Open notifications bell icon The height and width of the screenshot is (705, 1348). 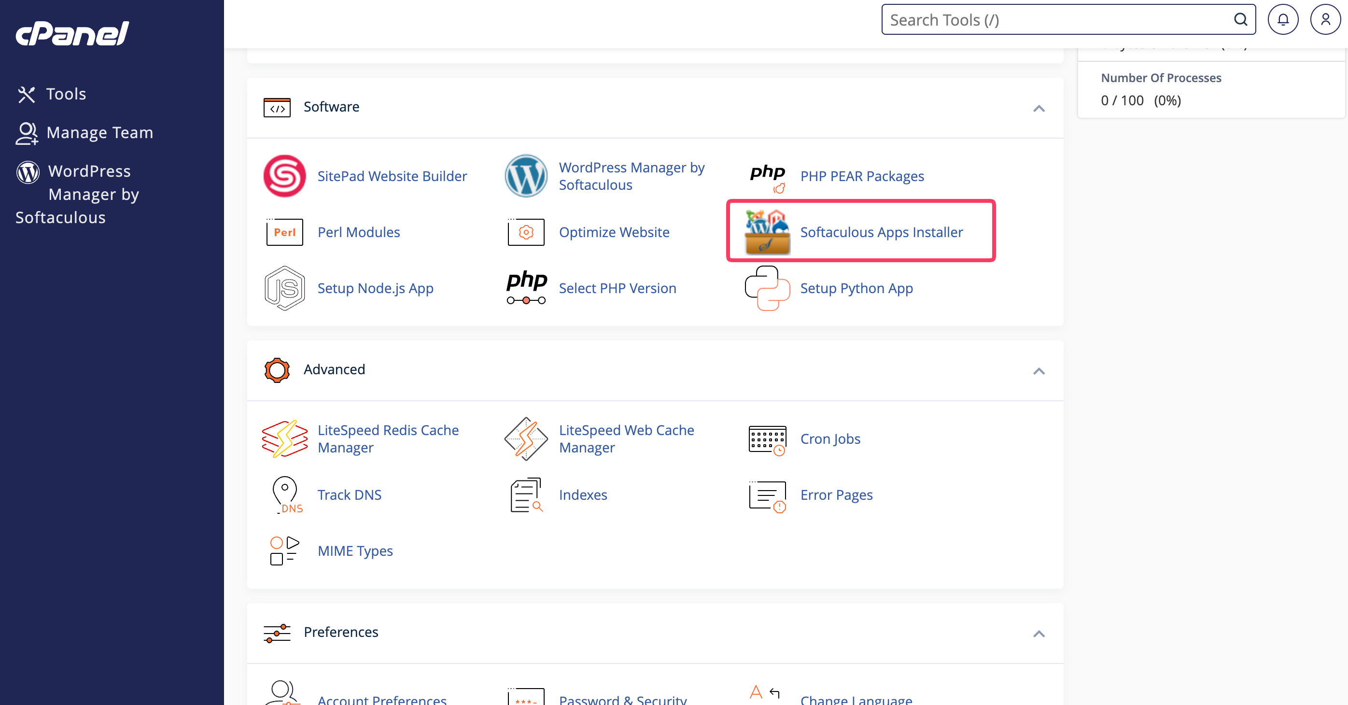point(1283,20)
